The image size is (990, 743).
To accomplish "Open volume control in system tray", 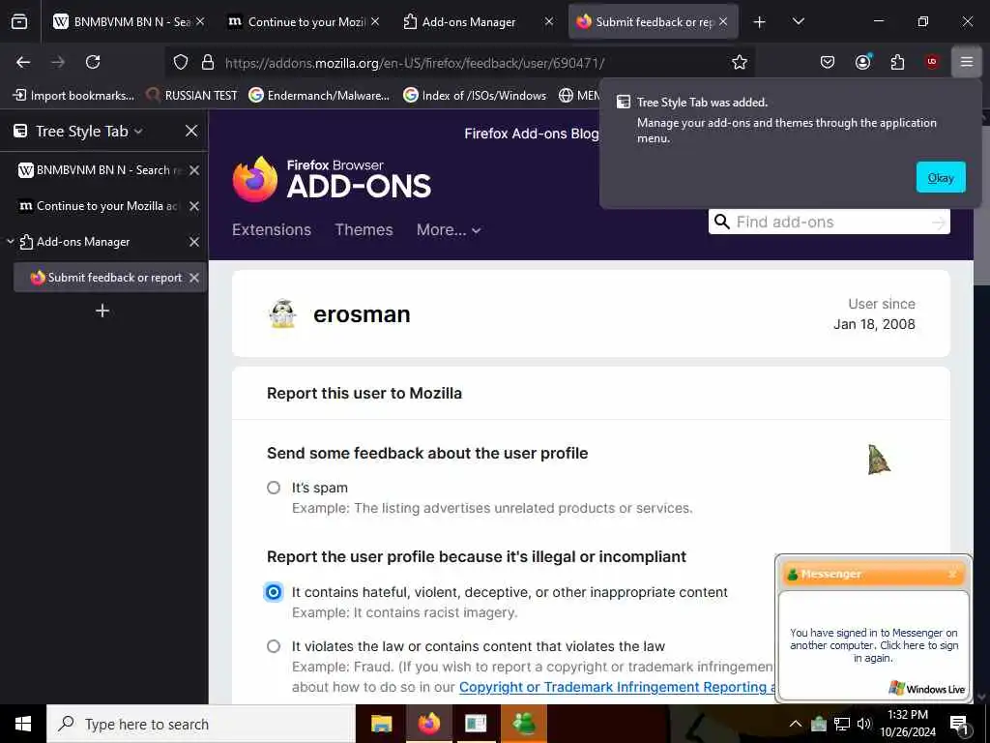I will pos(863,724).
